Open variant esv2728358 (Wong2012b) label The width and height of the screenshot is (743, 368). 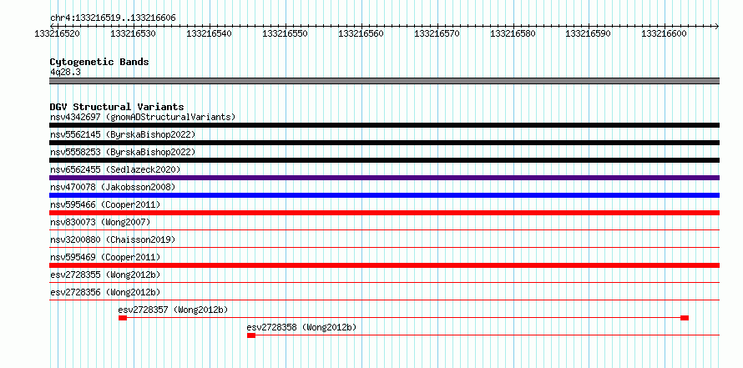click(302, 327)
